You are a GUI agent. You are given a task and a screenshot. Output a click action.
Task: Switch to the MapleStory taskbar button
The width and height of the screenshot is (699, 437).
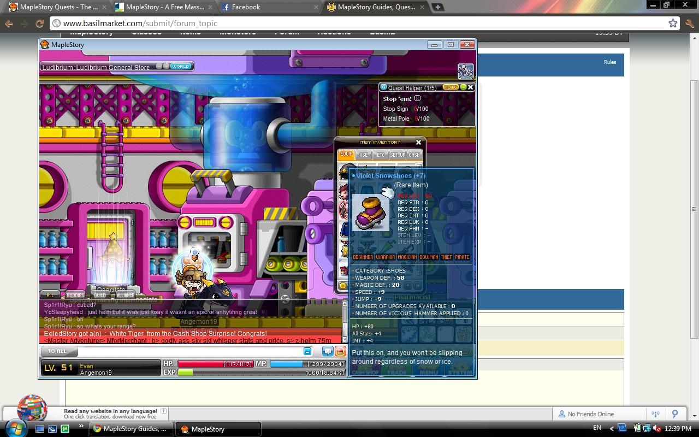click(218, 429)
